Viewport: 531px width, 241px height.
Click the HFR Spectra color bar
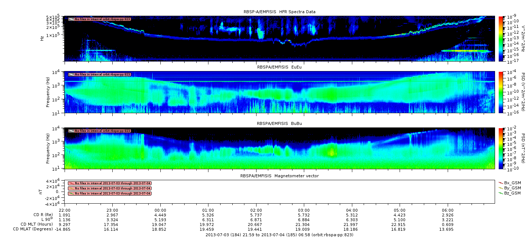501,39
